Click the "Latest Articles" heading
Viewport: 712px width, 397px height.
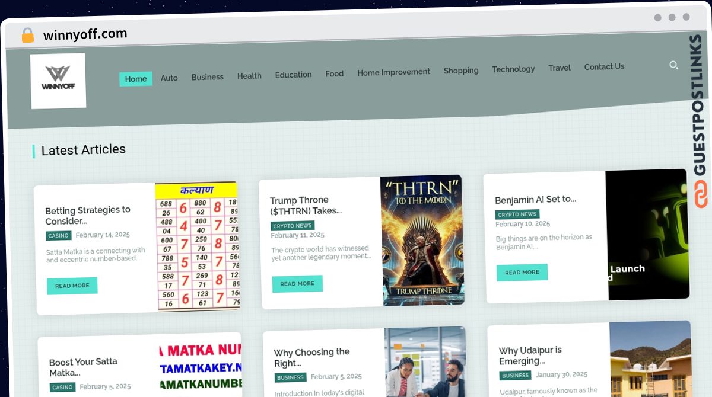point(84,150)
